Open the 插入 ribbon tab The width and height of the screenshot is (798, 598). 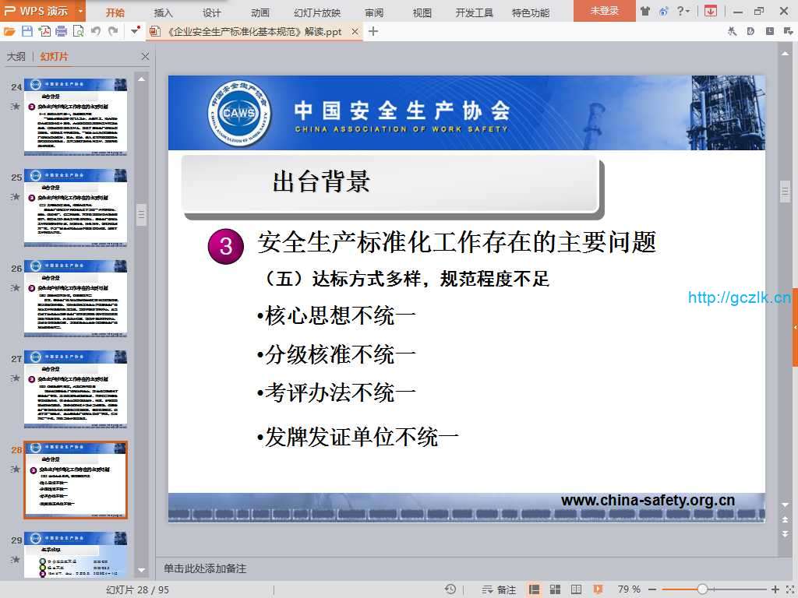click(164, 12)
